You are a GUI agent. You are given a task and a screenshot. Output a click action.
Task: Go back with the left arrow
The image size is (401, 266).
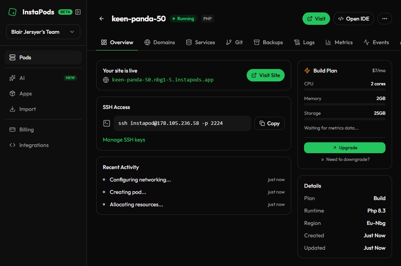click(102, 19)
